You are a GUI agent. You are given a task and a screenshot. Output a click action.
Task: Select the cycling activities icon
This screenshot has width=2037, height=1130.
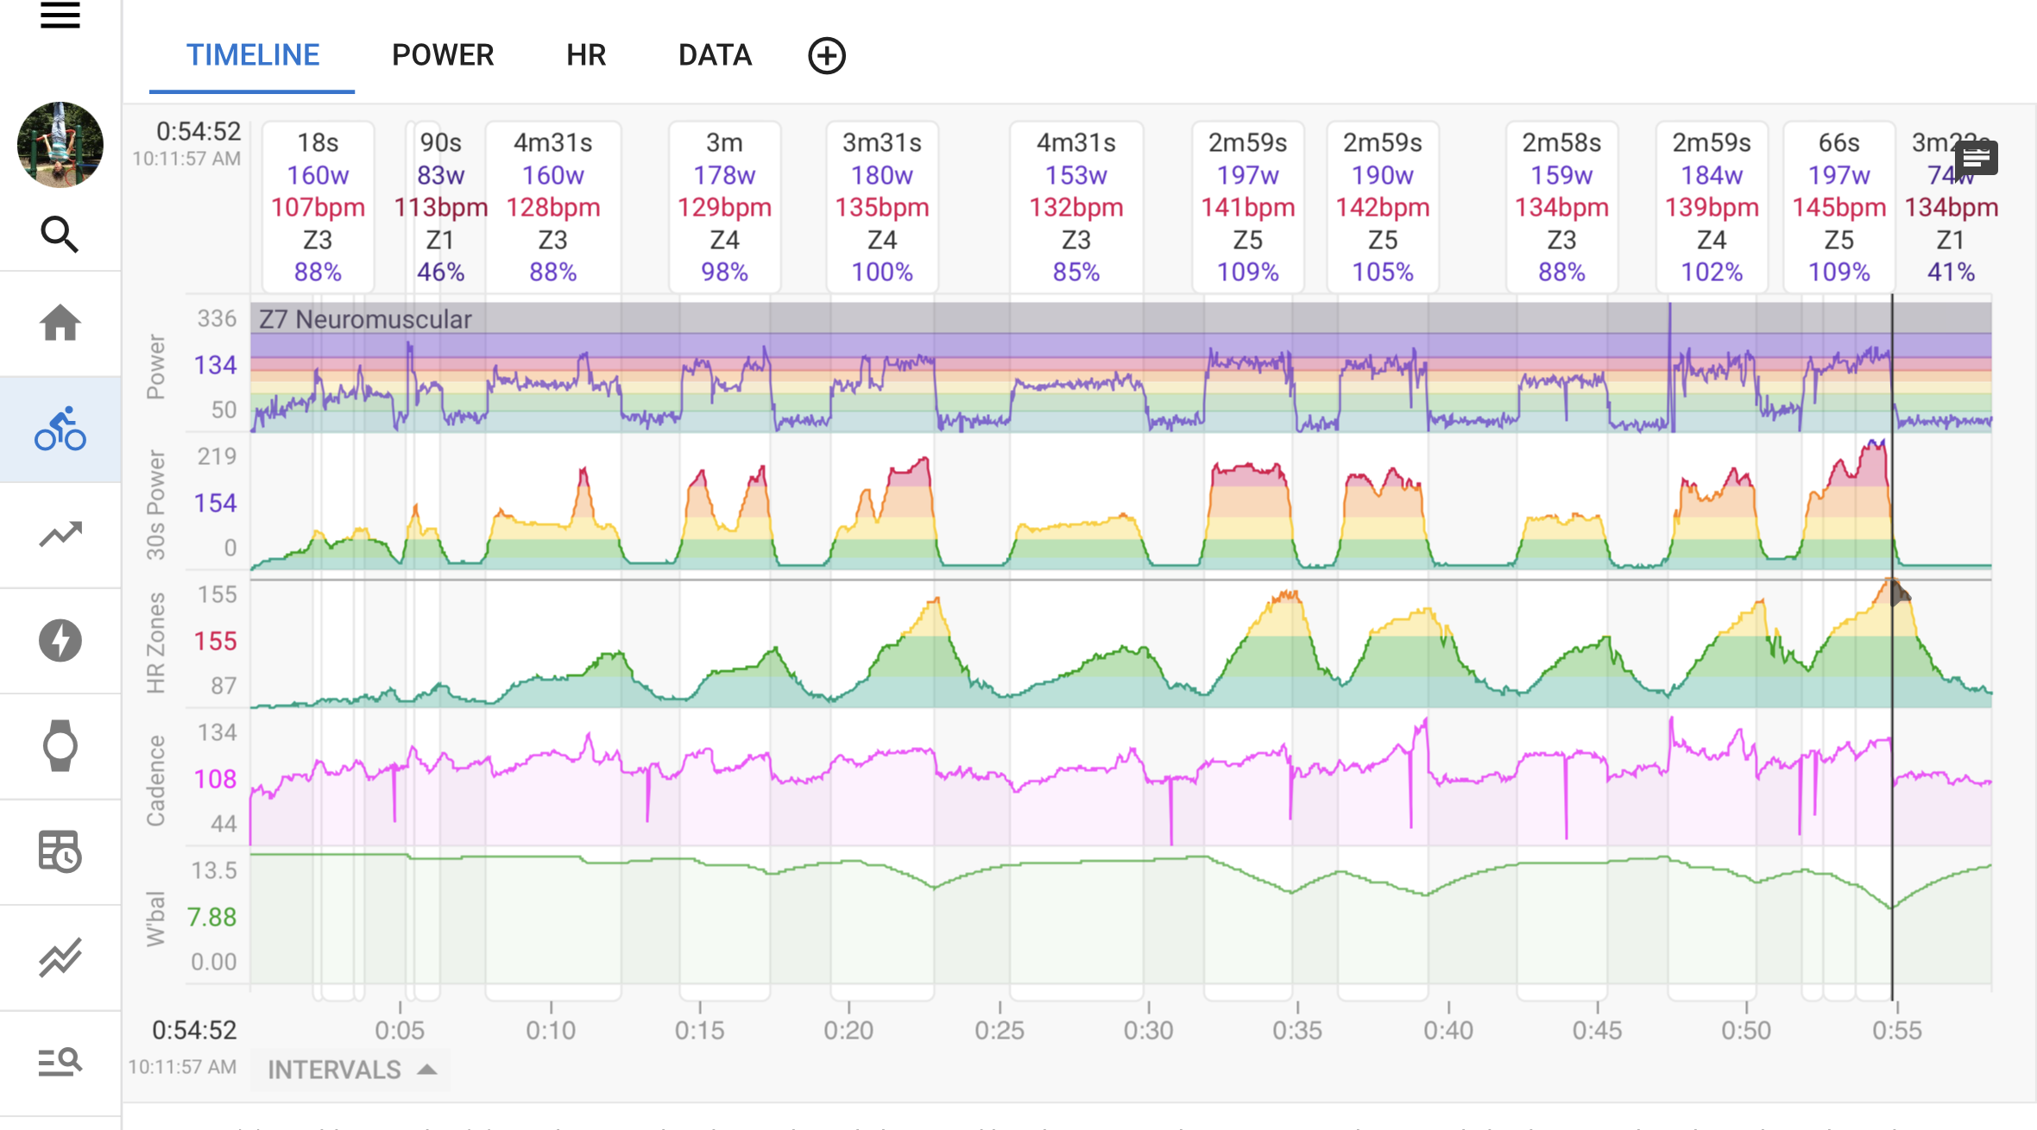click(x=60, y=430)
